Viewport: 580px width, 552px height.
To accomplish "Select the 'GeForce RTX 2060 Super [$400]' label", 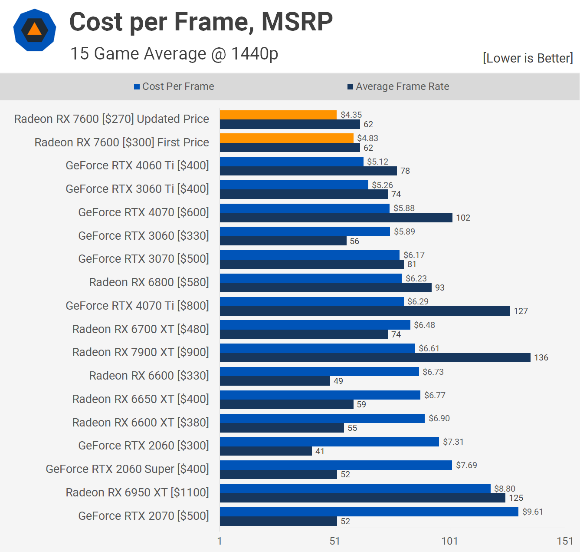I will pyautogui.click(x=127, y=469).
